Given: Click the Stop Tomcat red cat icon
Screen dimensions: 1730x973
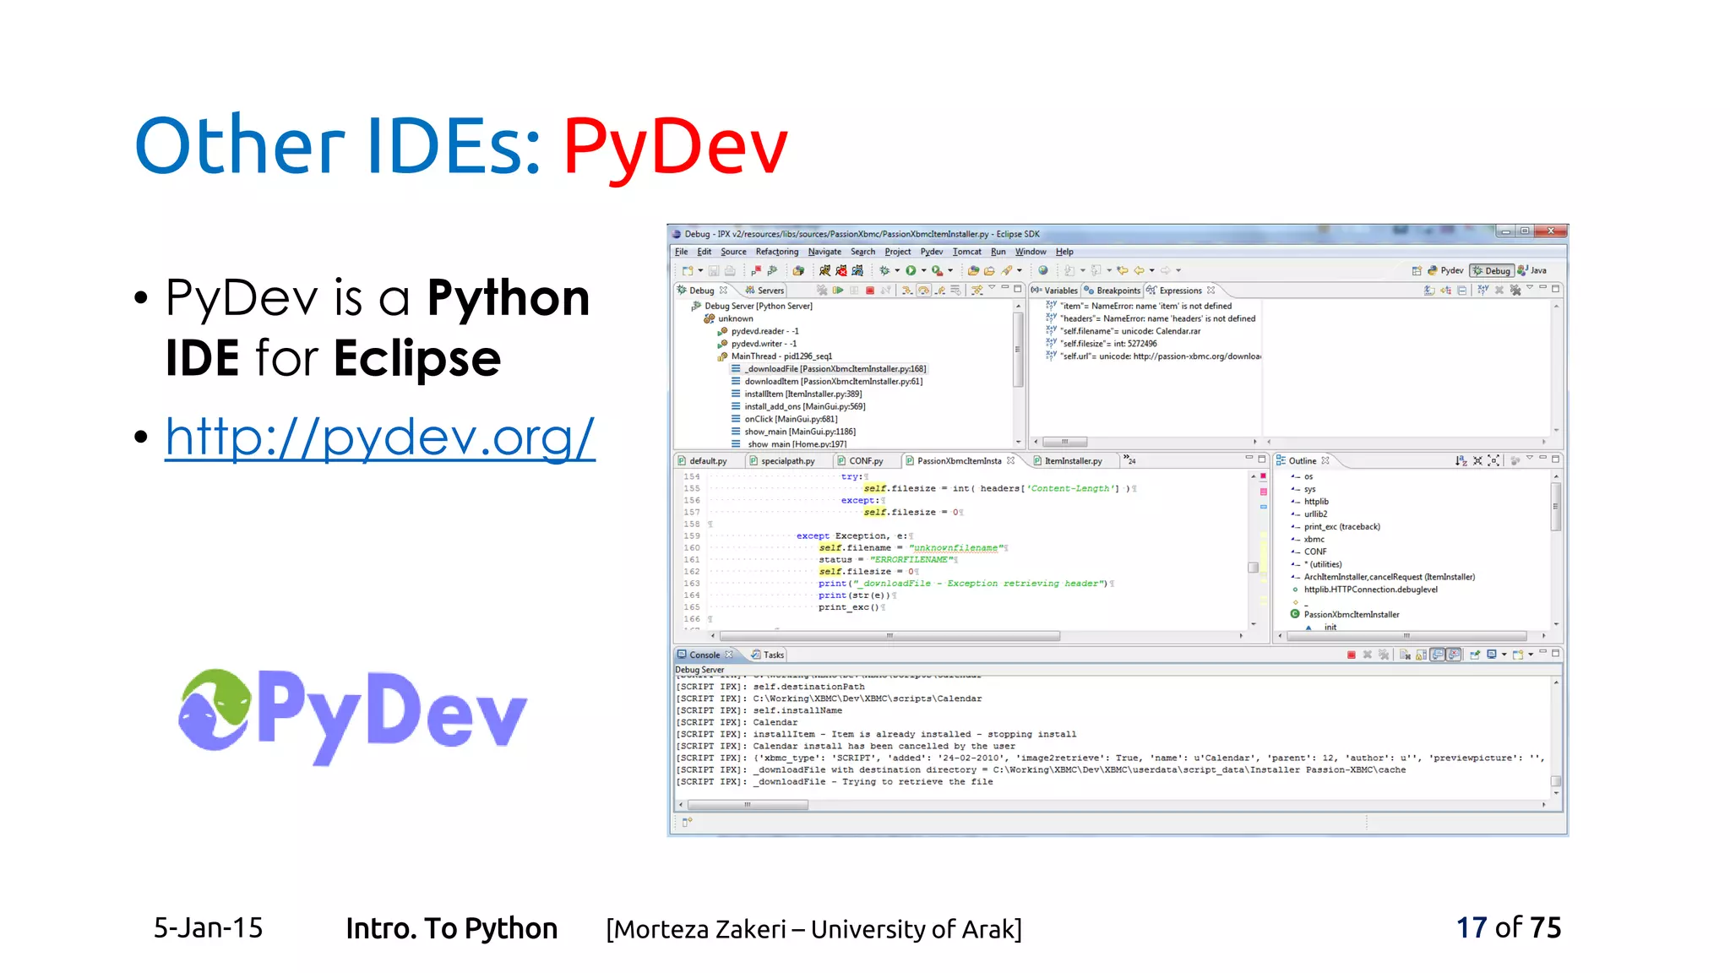Looking at the screenshot, I should tap(841, 270).
